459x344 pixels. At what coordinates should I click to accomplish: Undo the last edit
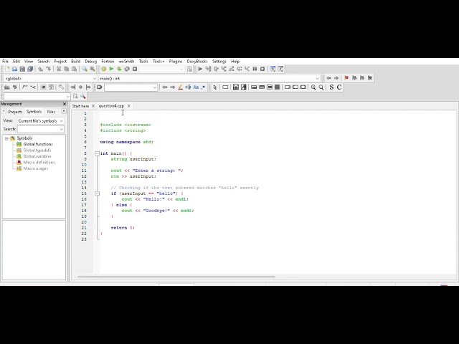coord(40,69)
